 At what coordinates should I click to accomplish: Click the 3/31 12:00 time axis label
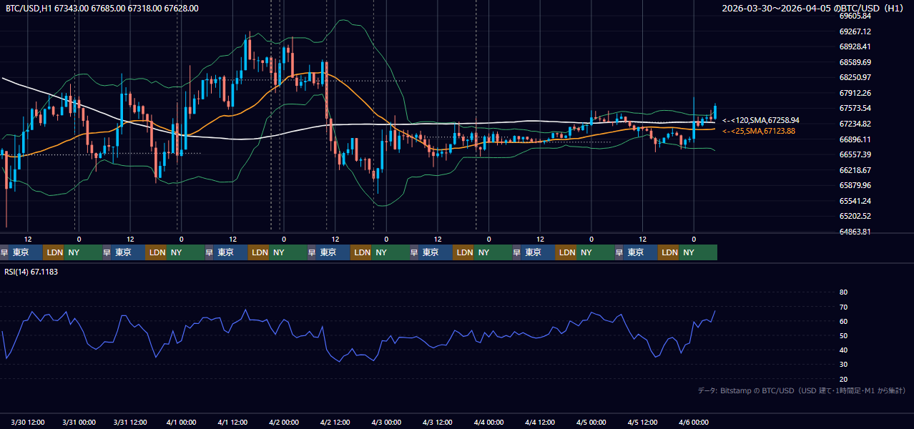[x=130, y=422]
